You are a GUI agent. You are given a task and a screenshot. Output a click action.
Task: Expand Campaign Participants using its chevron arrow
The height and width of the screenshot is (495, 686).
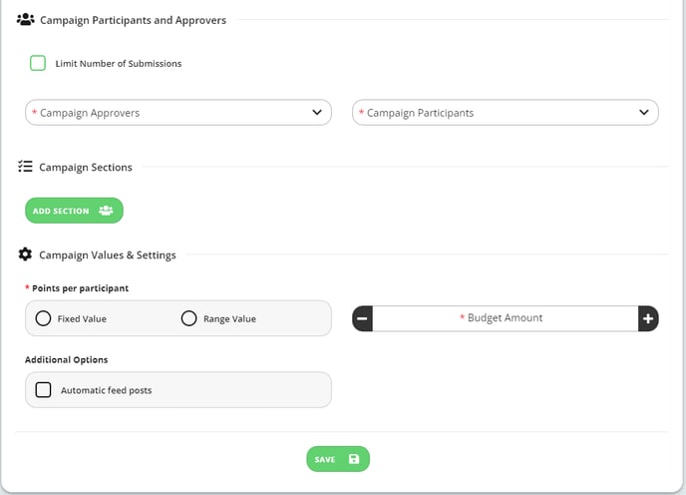[644, 113]
